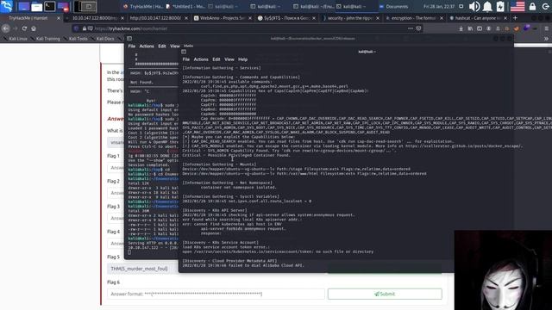Click the front terminal window icon

(184, 52)
